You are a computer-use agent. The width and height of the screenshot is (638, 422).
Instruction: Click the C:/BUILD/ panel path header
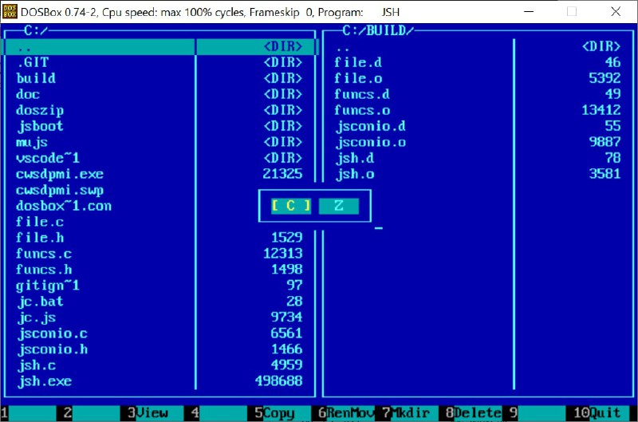(x=378, y=30)
